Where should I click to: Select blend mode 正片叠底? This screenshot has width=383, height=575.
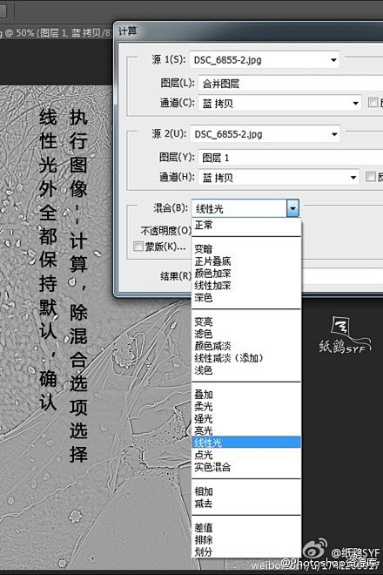246,261
